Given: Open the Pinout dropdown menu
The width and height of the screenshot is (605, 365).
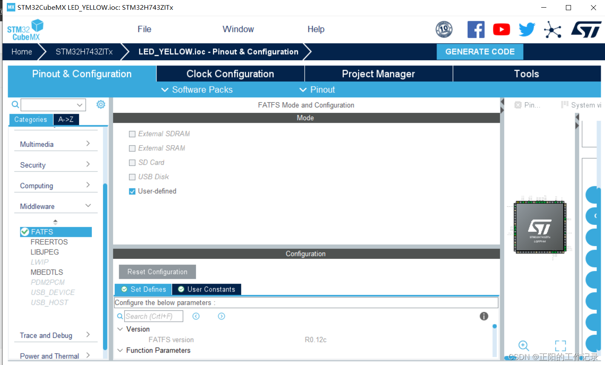Looking at the screenshot, I should (x=317, y=90).
